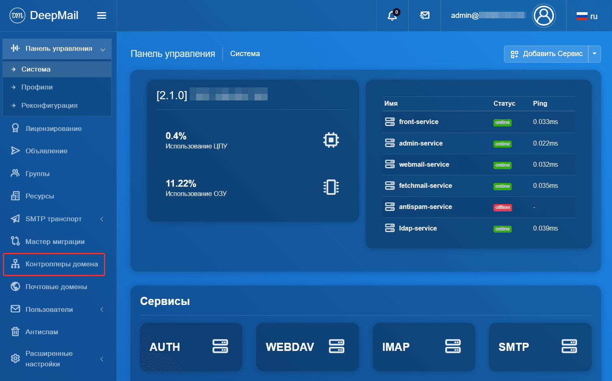Screen dimensions: 612x381
Task: Click the Ping column header
Action: click(540, 103)
